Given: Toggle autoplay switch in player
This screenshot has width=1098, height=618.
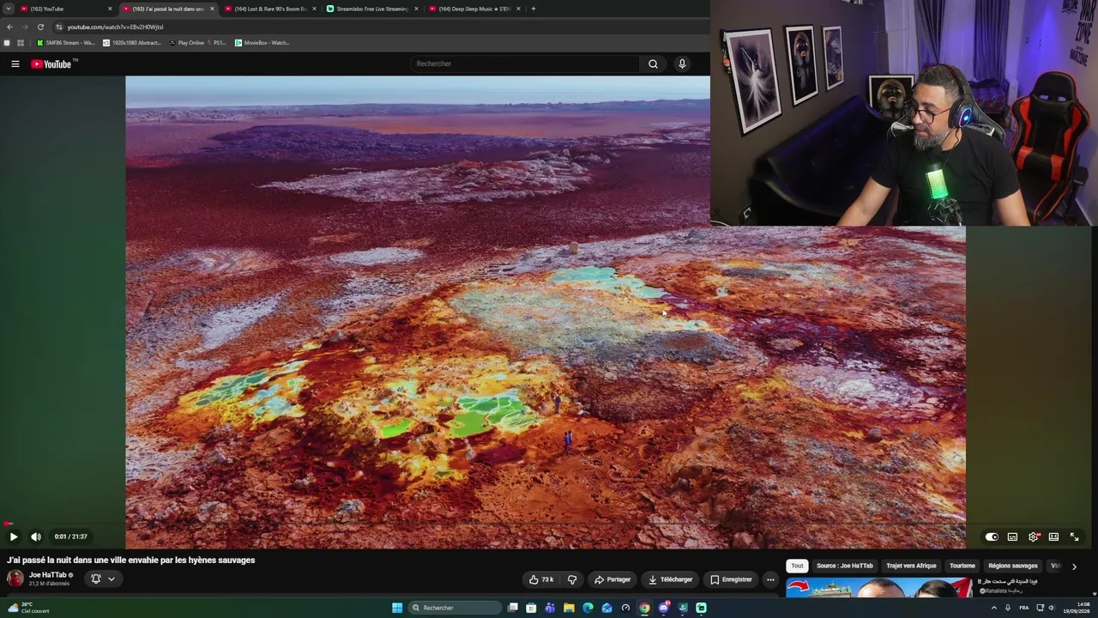Looking at the screenshot, I should pos(992,536).
